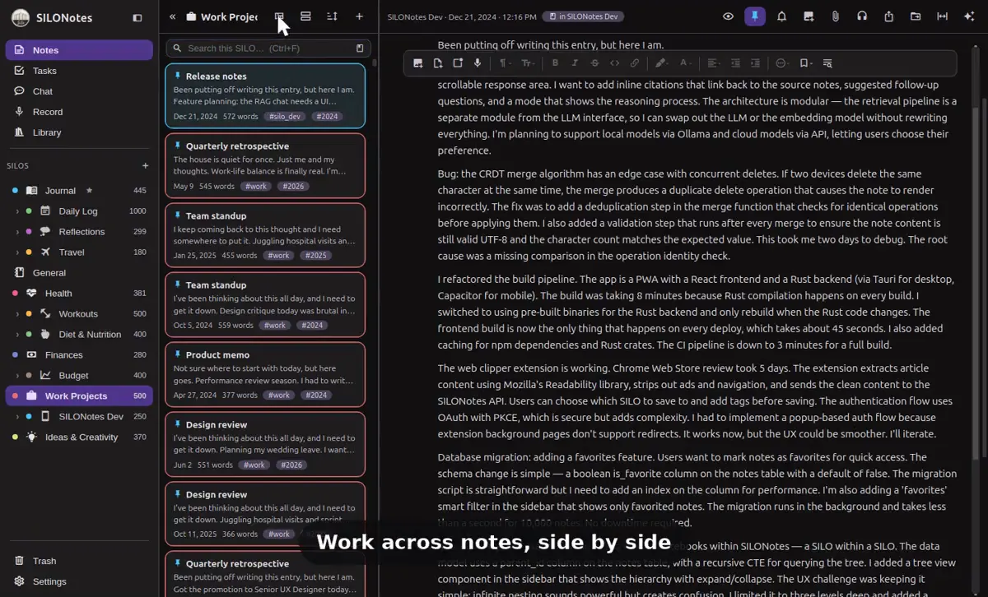
Task: Open the text alignment dropdown
Action: [x=713, y=62]
